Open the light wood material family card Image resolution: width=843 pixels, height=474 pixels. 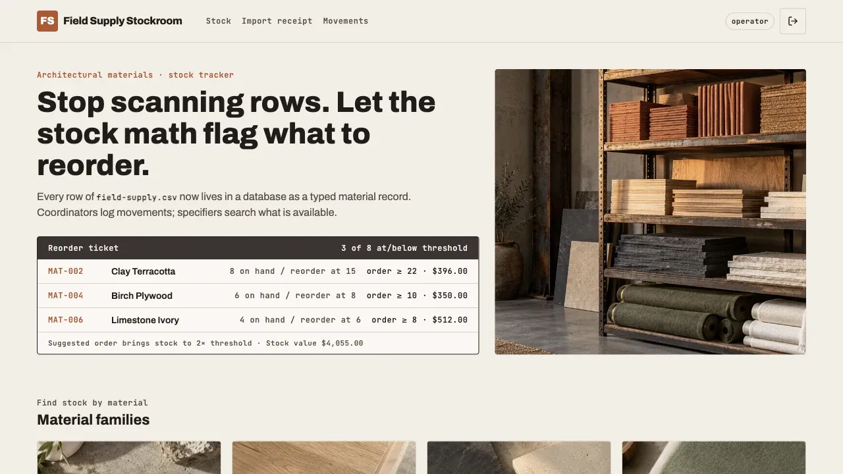[x=324, y=458]
